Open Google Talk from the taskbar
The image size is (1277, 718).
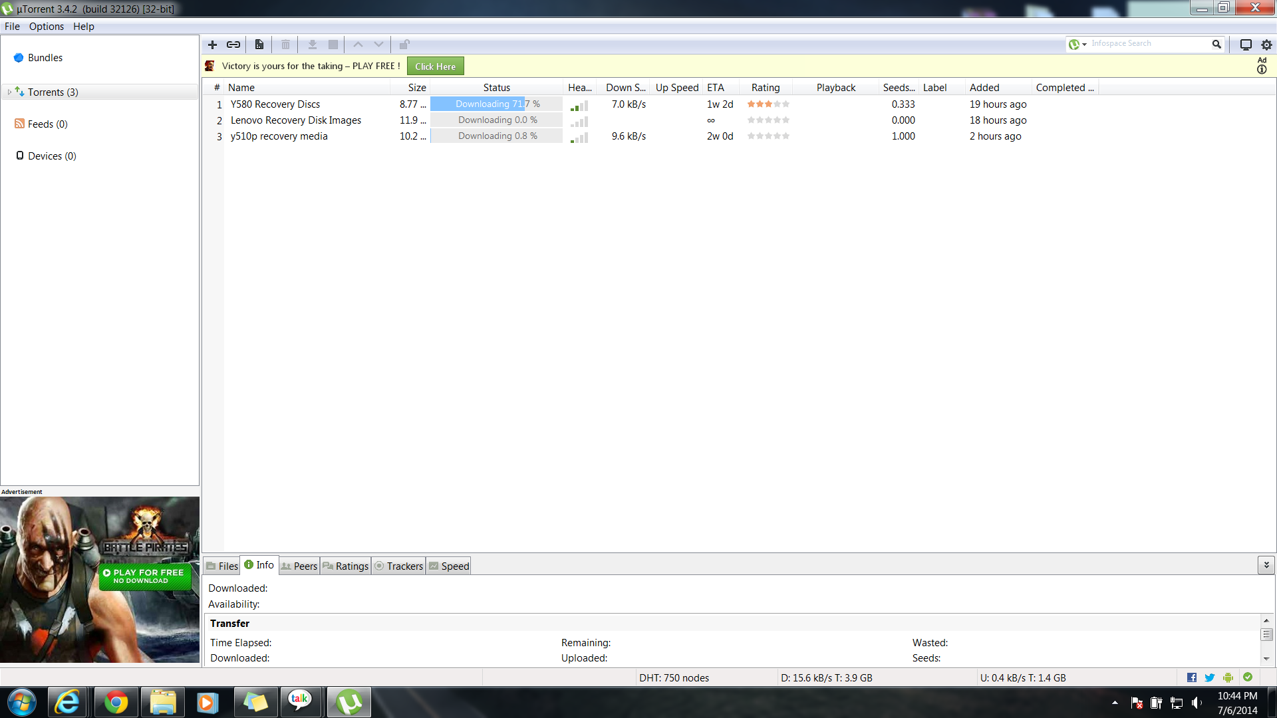pos(300,702)
